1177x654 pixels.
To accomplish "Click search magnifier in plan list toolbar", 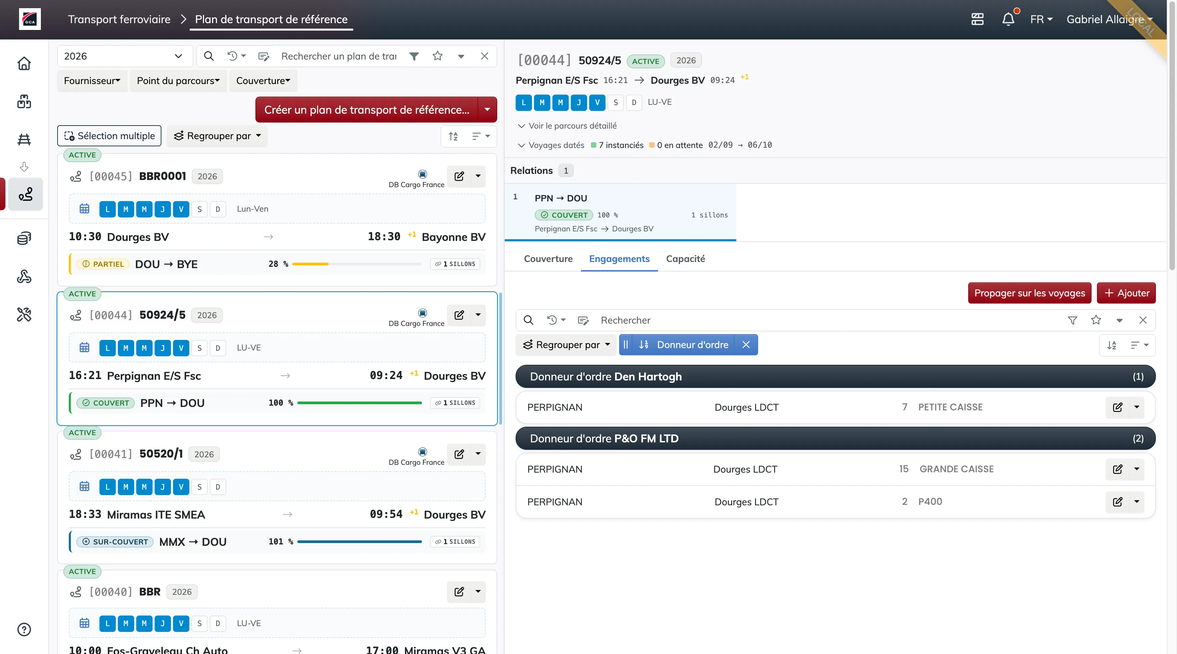I will tap(209, 56).
